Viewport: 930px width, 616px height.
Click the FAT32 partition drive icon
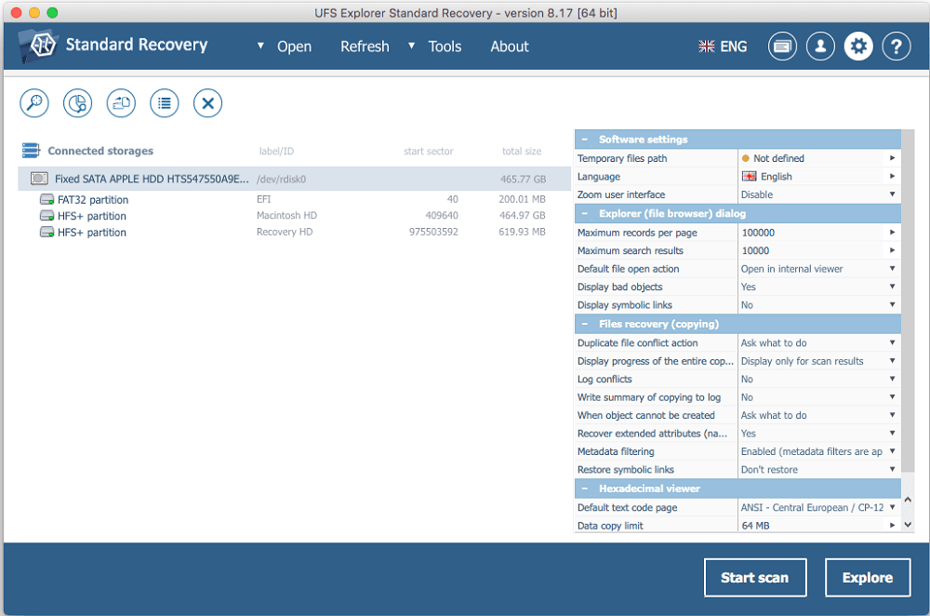pyautogui.click(x=46, y=199)
